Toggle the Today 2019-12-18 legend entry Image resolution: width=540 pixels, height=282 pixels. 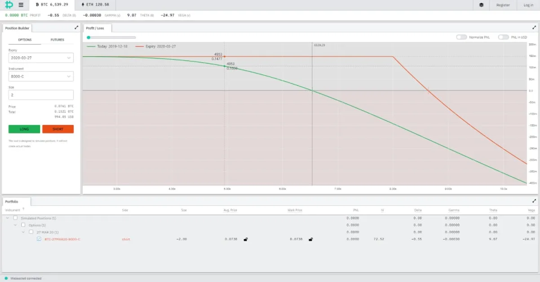coord(108,46)
